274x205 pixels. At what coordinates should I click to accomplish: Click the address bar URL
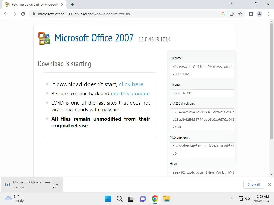85,14
